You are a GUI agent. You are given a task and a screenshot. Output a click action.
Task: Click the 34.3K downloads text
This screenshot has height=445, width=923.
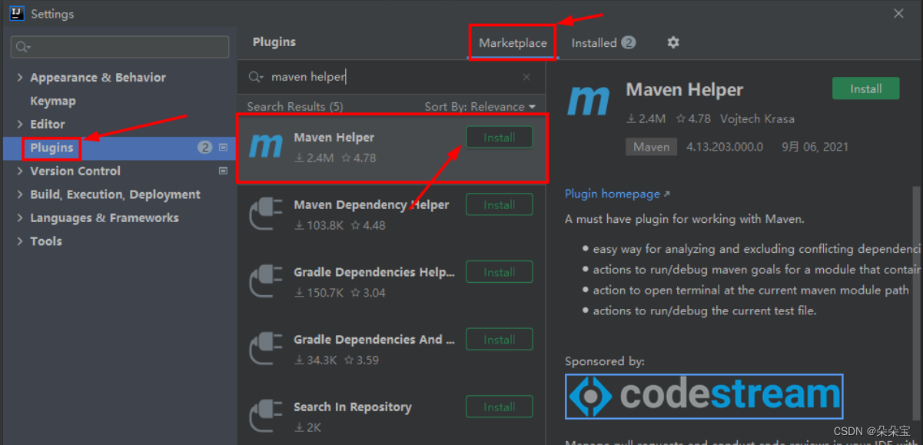click(x=315, y=360)
